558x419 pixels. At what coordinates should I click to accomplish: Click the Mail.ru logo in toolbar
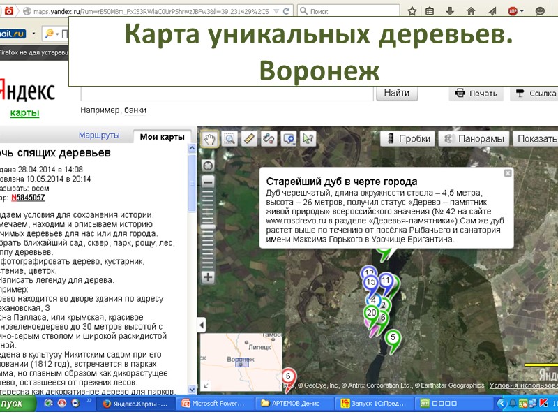(13, 34)
